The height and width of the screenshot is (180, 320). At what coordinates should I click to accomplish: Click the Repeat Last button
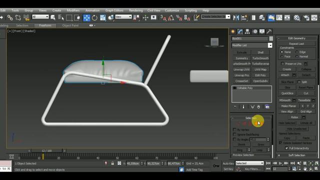pos(296,43)
